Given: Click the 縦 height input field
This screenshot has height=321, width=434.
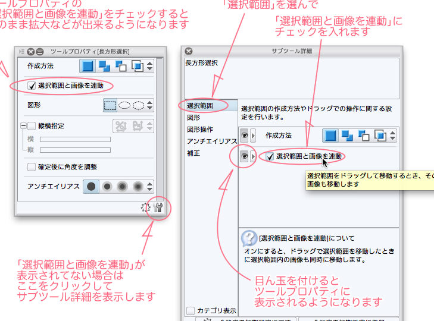Looking at the screenshot, I should [75, 150].
